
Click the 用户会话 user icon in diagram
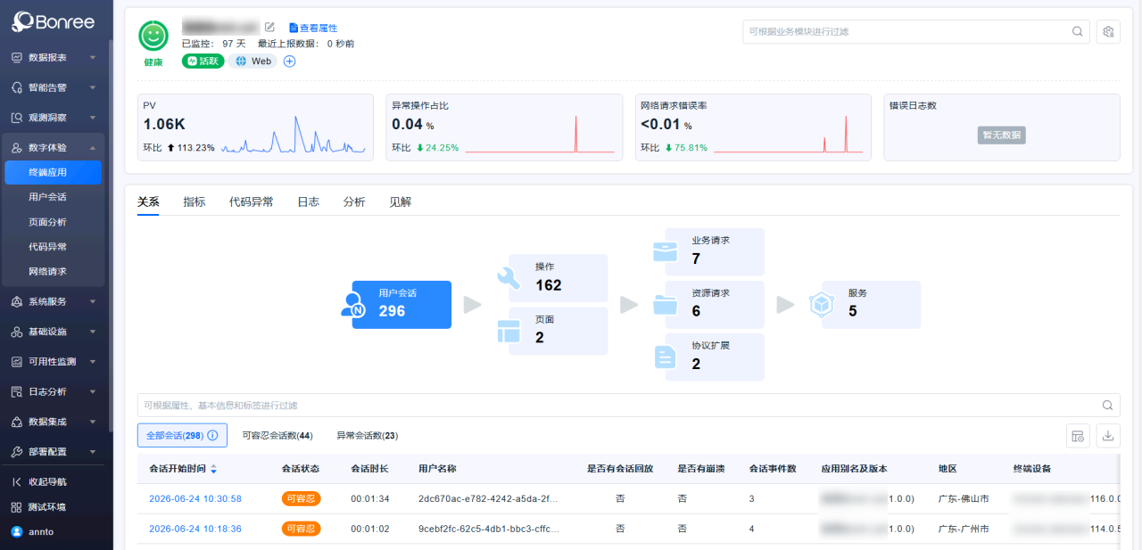click(353, 306)
